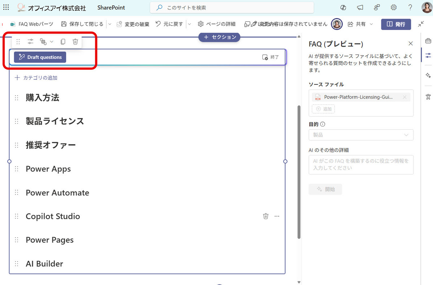
Task: Click 変更の破棄
Action: click(133, 24)
